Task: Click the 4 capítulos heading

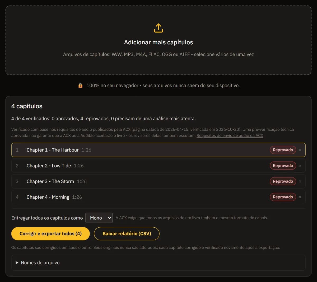Action: click(27, 106)
